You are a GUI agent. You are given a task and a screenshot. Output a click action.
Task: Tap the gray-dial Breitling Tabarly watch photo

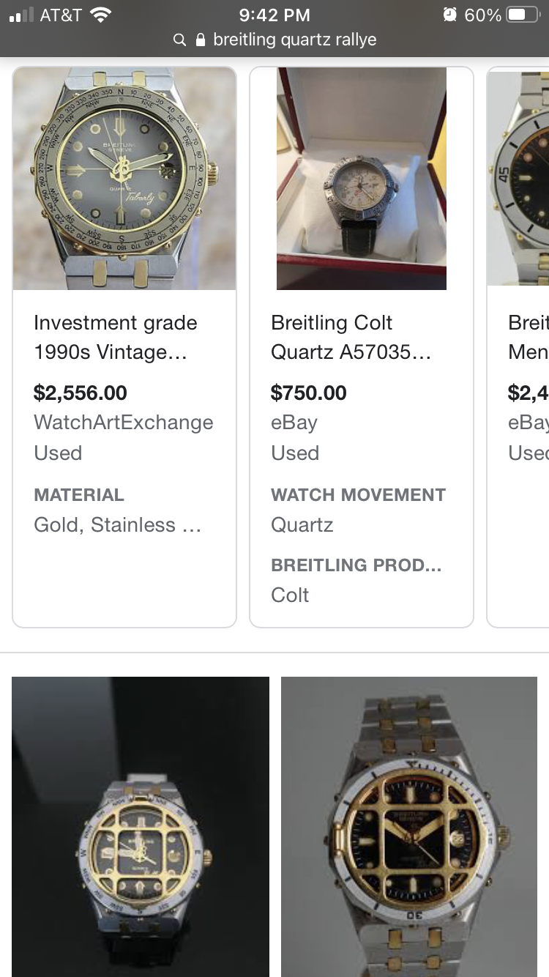[x=124, y=179]
